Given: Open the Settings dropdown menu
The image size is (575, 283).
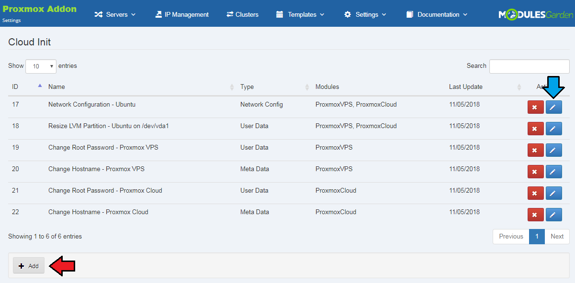Looking at the screenshot, I should coord(365,14).
